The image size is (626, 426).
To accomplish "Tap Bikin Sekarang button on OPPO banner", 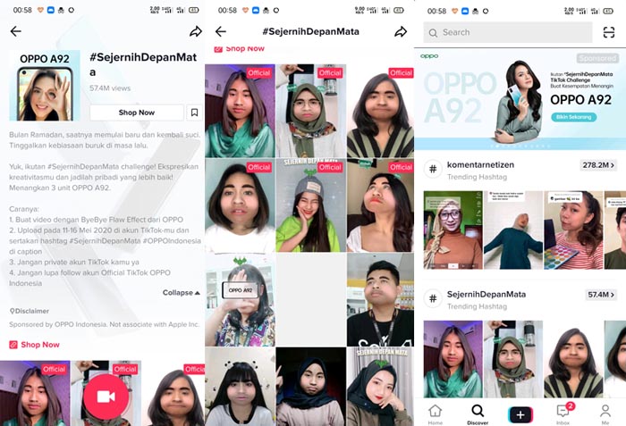I will point(574,117).
